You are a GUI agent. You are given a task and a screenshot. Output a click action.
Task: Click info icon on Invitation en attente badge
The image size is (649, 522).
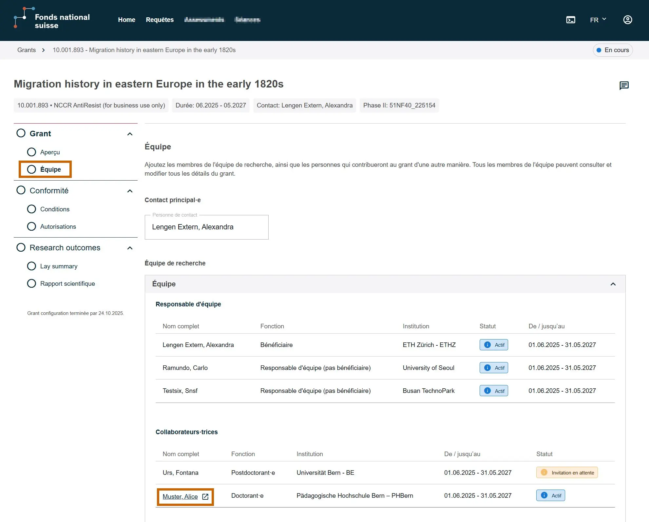[544, 473]
